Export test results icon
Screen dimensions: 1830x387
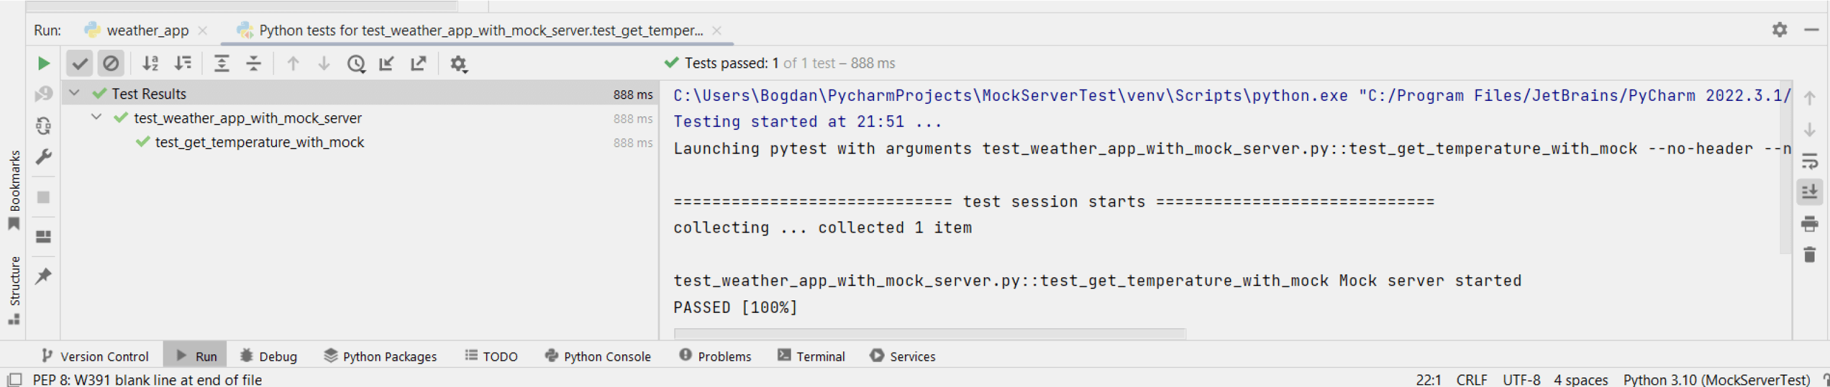click(x=418, y=63)
